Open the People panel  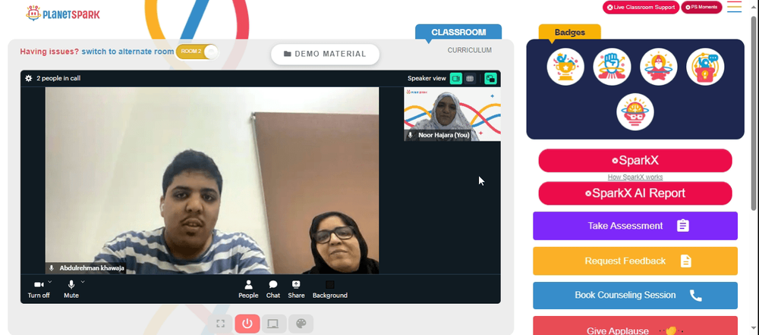248,289
